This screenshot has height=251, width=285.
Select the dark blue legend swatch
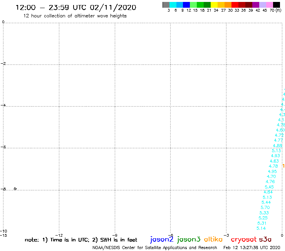coord(186,5)
